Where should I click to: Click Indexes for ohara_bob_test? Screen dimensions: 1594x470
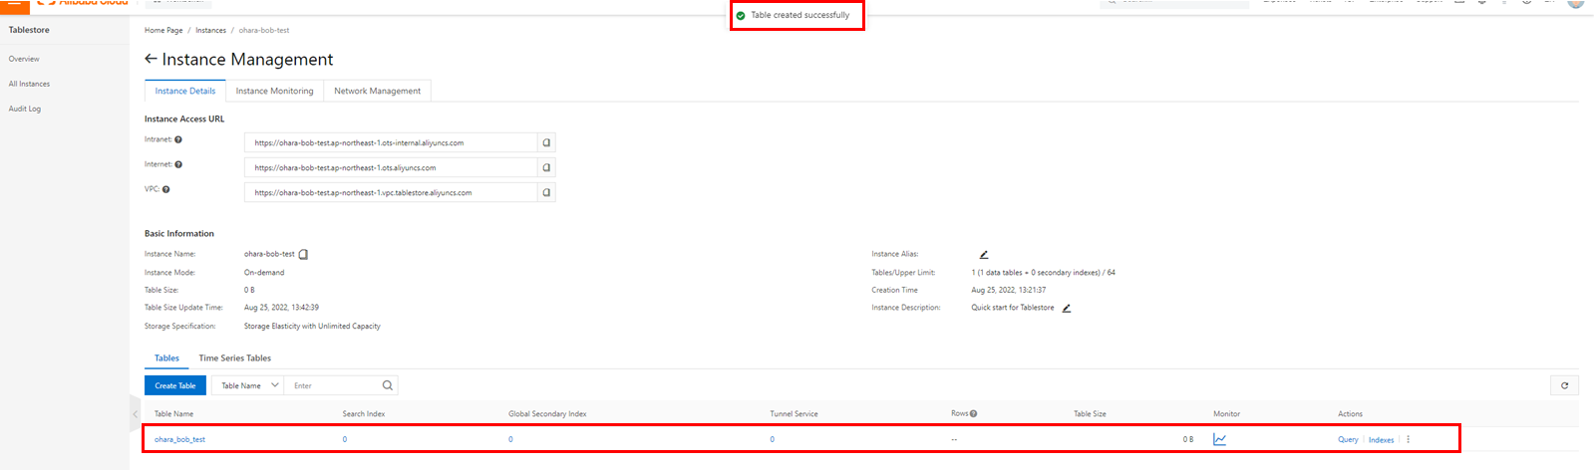point(1381,439)
